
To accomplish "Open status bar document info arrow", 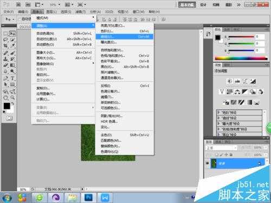I will coord(82,189).
